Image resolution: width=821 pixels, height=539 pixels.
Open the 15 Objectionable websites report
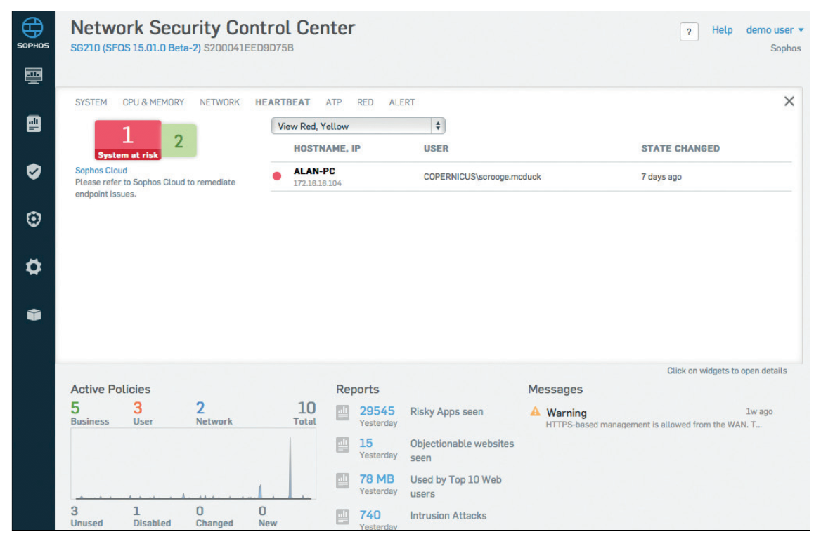click(x=366, y=443)
